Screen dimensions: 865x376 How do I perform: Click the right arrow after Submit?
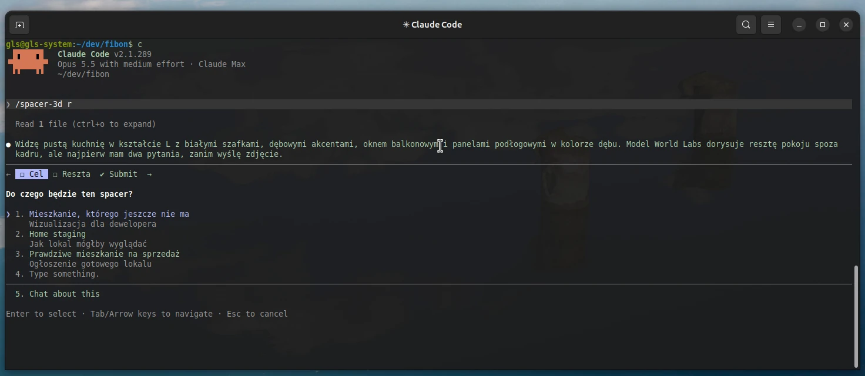(x=149, y=174)
